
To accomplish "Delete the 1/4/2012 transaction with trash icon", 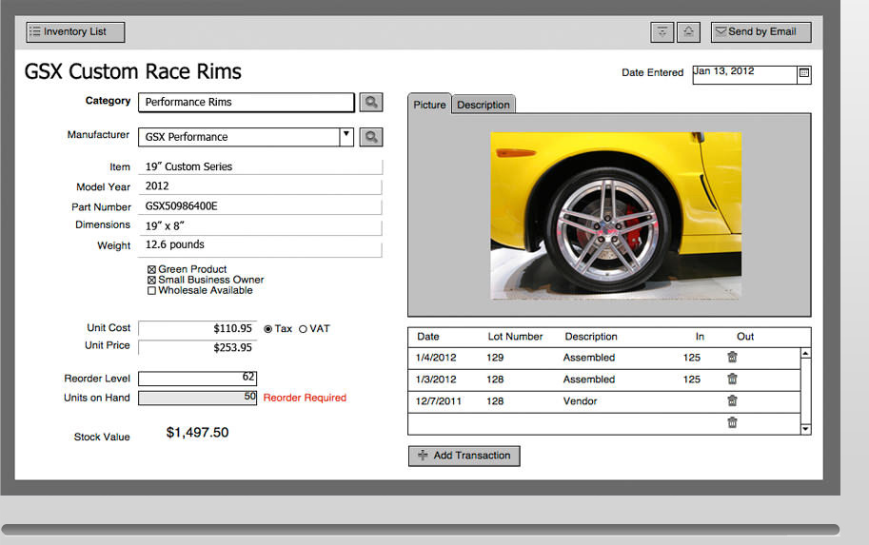I will (732, 358).
